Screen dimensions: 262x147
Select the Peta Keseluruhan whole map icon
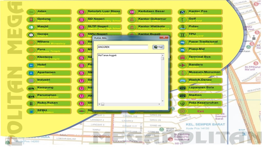click(x=183, y=103)
